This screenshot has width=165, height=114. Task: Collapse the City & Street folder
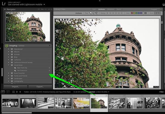pyautogui.click(x=9, y=65)
